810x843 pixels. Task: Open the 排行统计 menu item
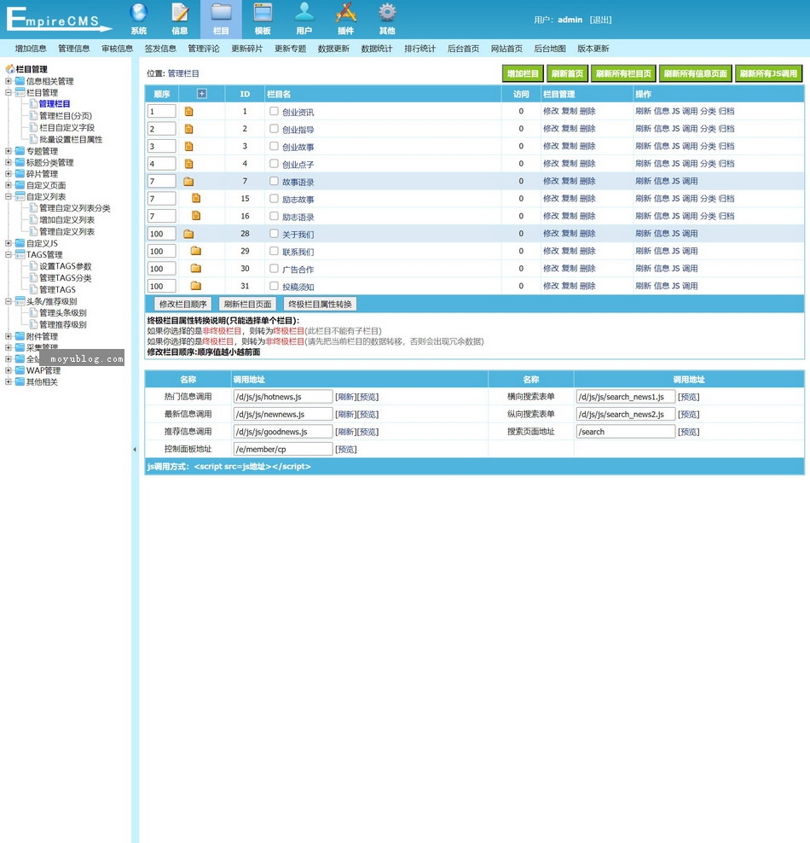[x=420, y=49]
